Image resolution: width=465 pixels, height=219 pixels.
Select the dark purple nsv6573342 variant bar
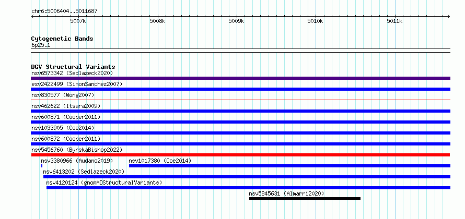[x=240, y=78]
